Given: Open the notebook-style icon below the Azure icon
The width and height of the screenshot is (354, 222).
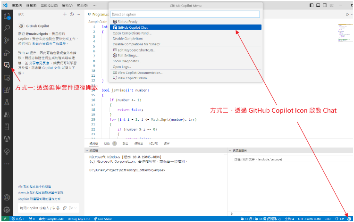Looking at the screenshot, I should (7, 127).
